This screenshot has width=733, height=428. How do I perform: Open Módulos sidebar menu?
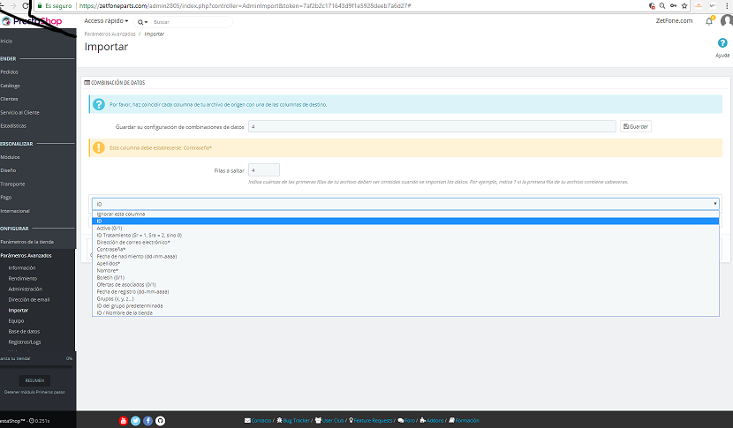(10, 157)
